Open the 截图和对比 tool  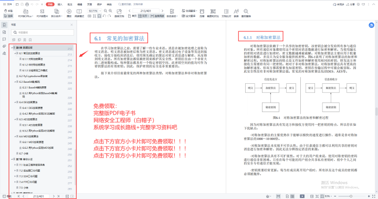coord(213,13)
